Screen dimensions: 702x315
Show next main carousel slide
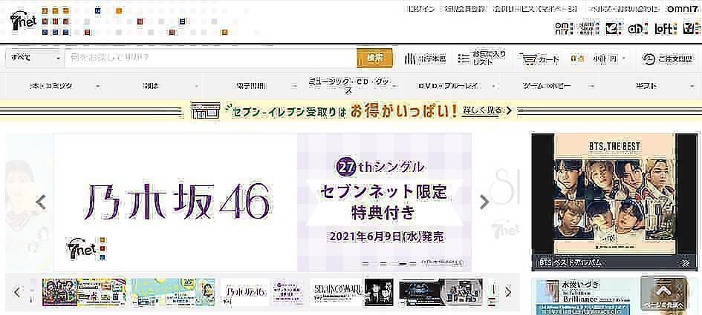pyautogui.click(x=484, y=202)
